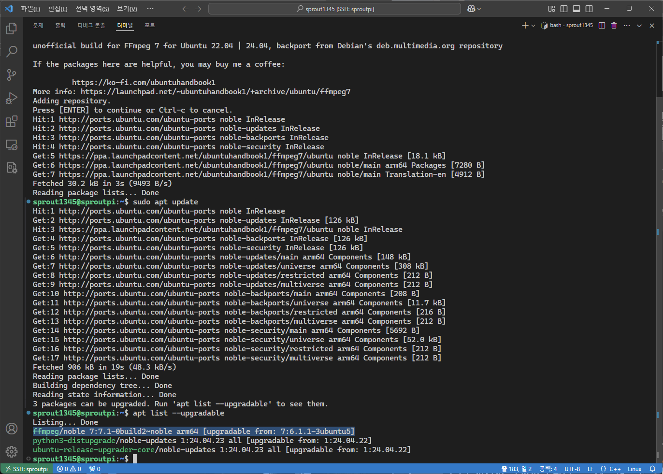The width and height of the screenshot is (663, 474).
Task: Open errors and warnings status item
Action: point(69,469)
